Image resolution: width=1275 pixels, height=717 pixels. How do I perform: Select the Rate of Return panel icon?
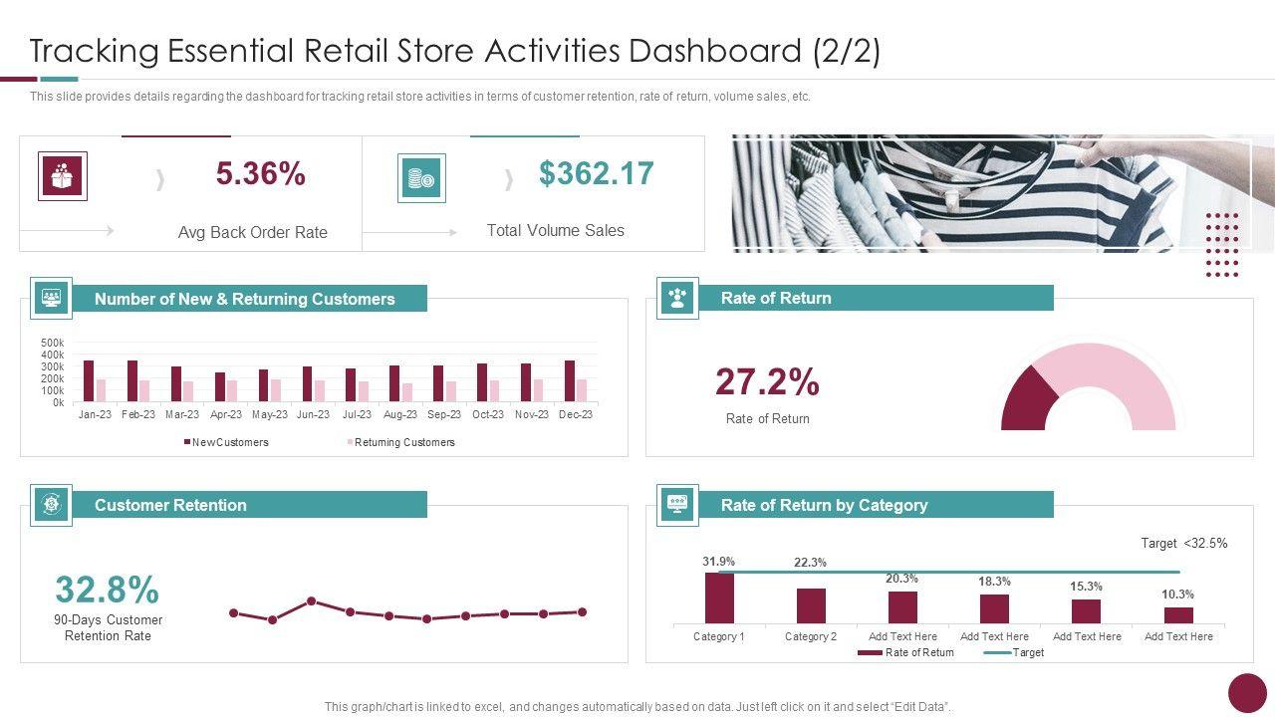[678, 298]
